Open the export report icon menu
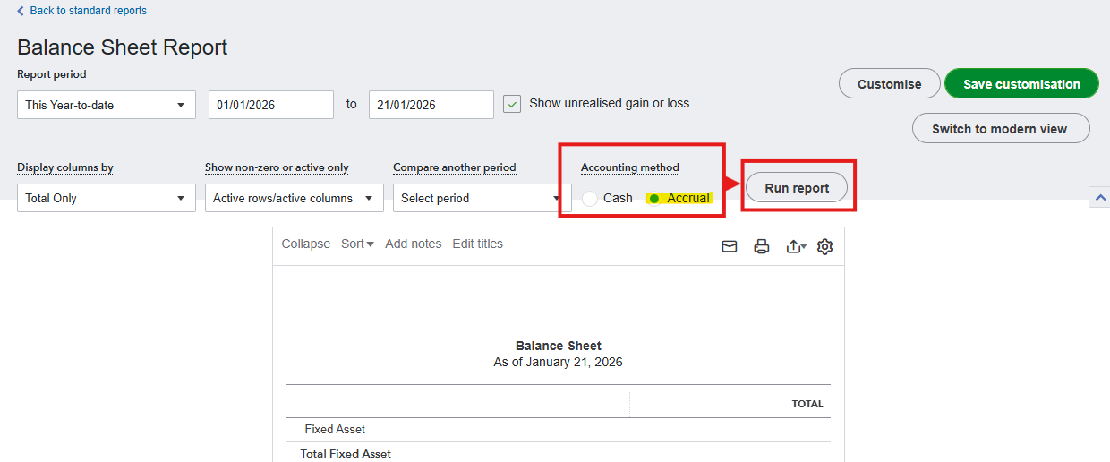This screenshot has height=462, width=1110. tap(795, 246)
